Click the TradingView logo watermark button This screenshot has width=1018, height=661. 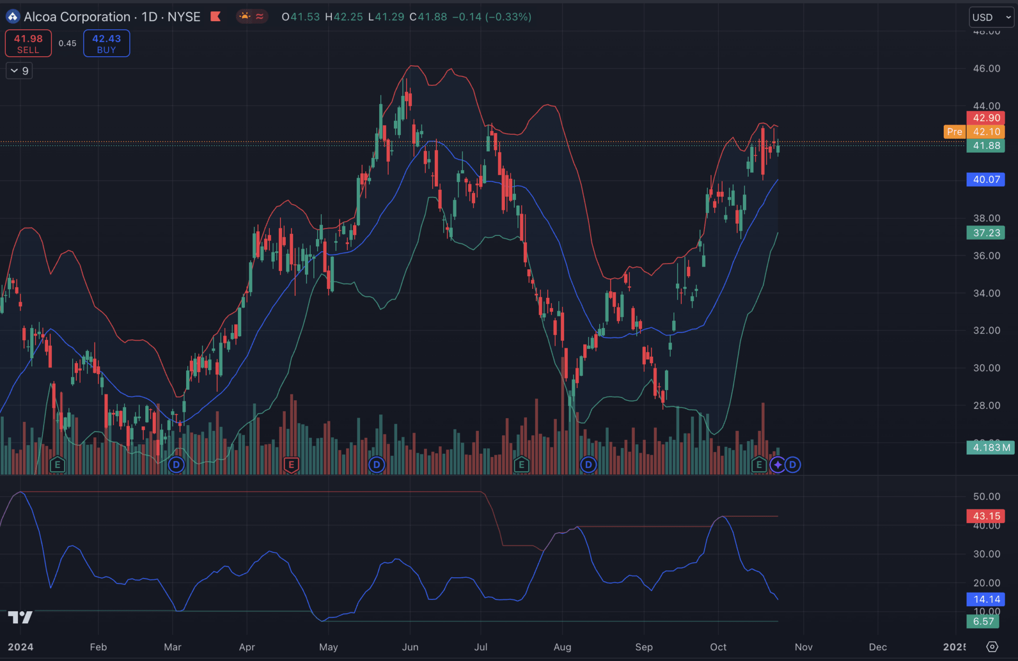(x=20, y=617)
